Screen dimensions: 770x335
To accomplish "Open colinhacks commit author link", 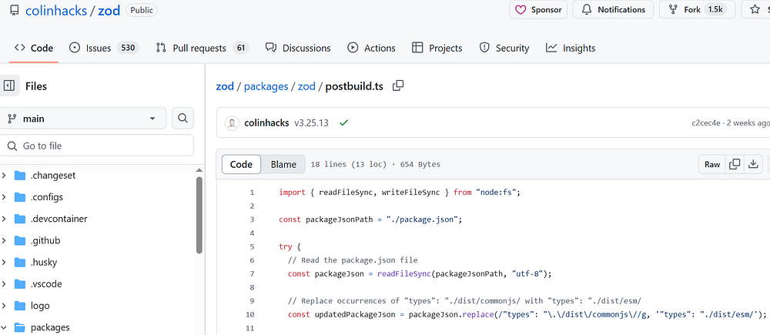I will [x=266, y=122].
